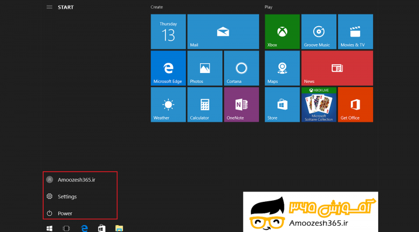419x232 pixels.
Task: Open the Photos tile
Action: 205,68
